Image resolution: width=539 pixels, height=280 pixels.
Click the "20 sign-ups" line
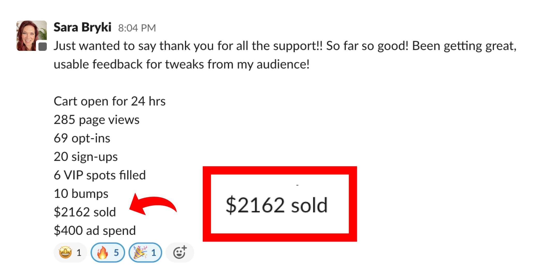click(86, 157)
